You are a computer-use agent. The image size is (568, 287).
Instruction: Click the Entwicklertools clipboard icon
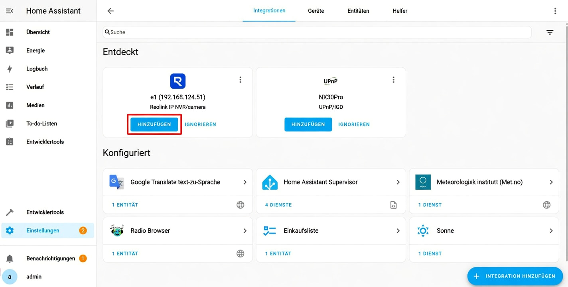pos(10,142)
